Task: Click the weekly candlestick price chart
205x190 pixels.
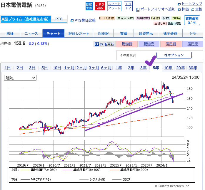Action: [x=96, y=109]
